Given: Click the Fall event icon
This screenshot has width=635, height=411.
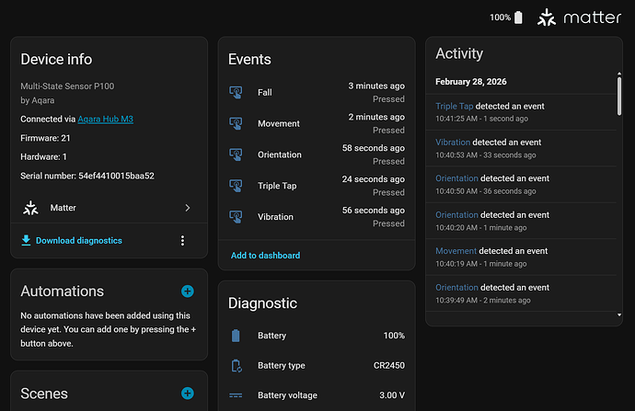Looking at the screenshot, I should pyautogui.click(x=237, y=92).
